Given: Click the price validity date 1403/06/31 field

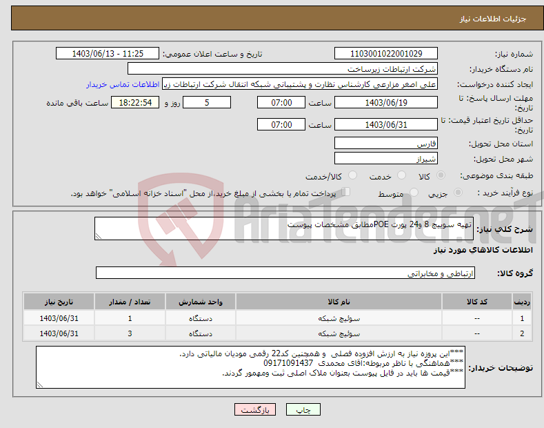Looking at the screenshot, I should (x=386, y=124).
